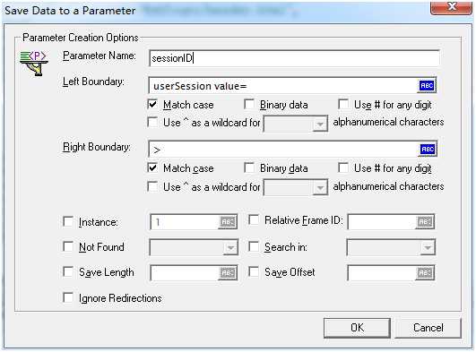Check Use # for any digit under Left Boundary
The height and width of the screenshot is (352, 476).
[343, 105]
